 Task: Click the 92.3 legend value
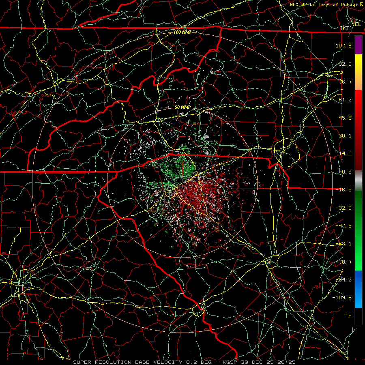[345, 64]
